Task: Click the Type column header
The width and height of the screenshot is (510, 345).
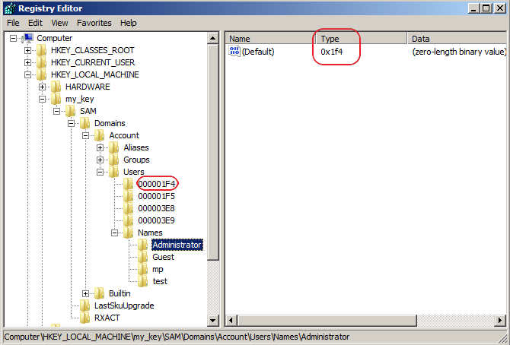Action: [x=362, y=39]
